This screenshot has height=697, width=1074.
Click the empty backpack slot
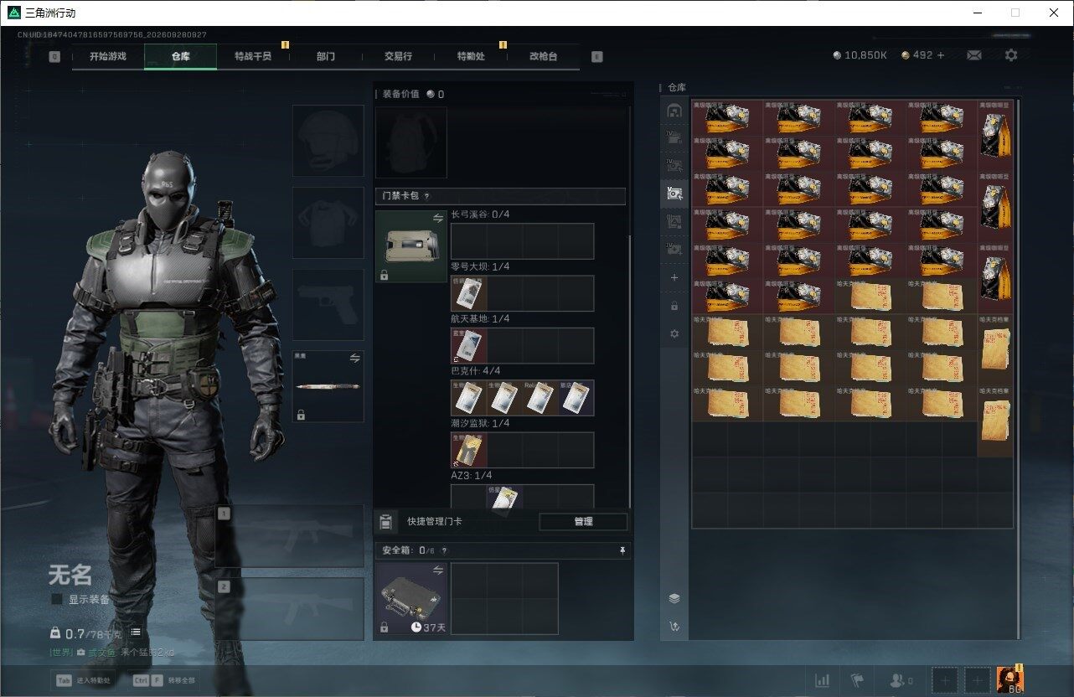pos(411,142)
